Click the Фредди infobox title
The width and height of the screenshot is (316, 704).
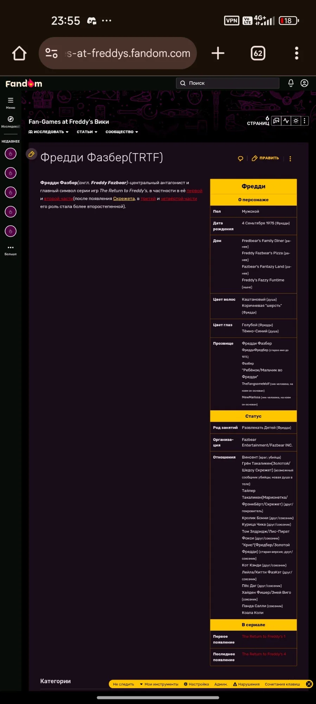(x=253, y=186)
